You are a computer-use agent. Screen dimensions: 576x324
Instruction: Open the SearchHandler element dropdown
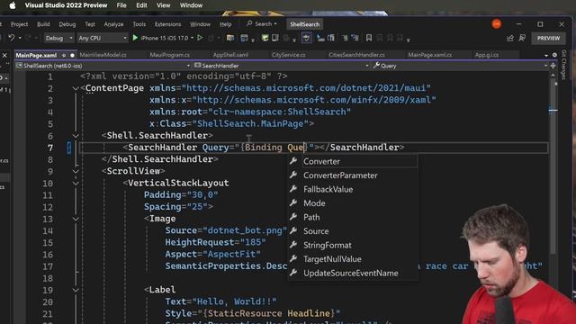tap(281, 66)
